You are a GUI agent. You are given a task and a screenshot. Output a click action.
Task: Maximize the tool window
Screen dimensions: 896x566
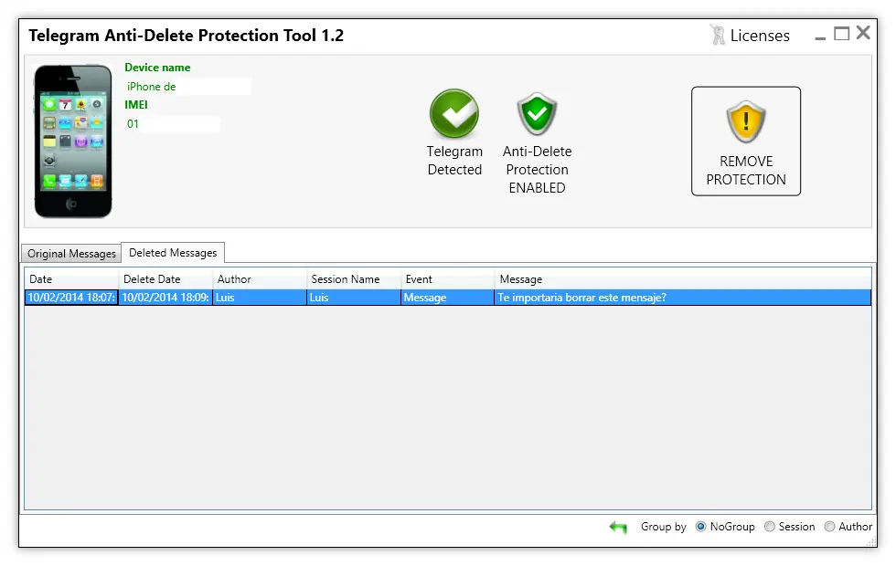click(x=842, y=34)
